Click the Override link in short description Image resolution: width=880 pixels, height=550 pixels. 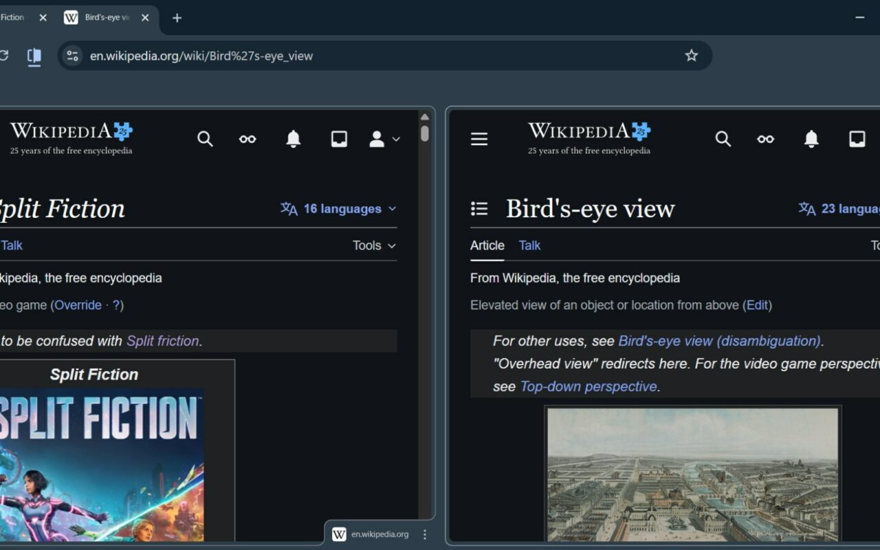point(78,305)
